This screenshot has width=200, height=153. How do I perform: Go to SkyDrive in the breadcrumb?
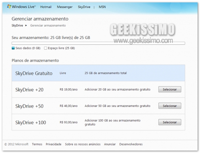(17, 25)
